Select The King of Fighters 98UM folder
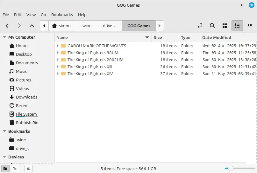The width and height of the screenshot is (257, 173). pos(93,53)
